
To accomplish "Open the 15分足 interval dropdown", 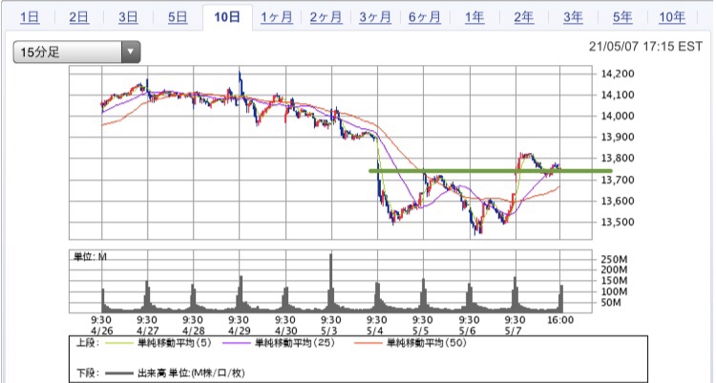I will click(x=76, y=53).
